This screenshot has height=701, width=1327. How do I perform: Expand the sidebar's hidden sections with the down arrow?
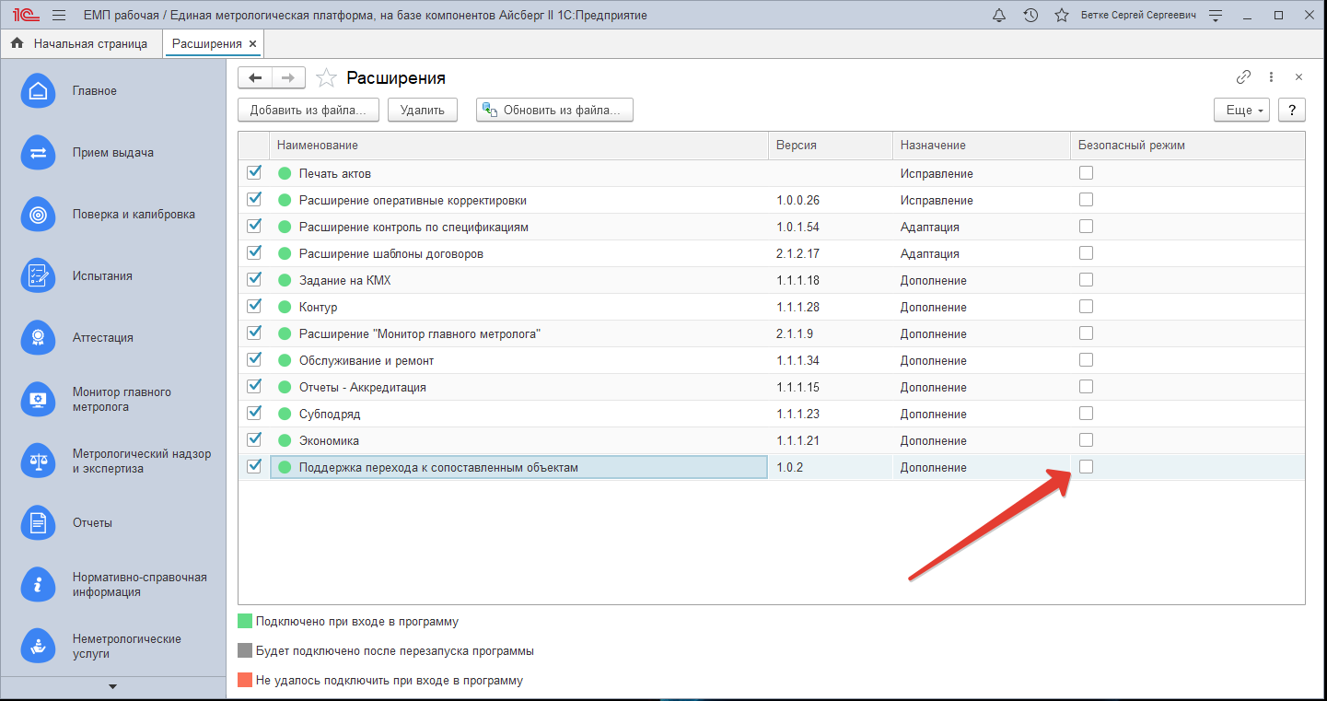[x=113, y=686]
